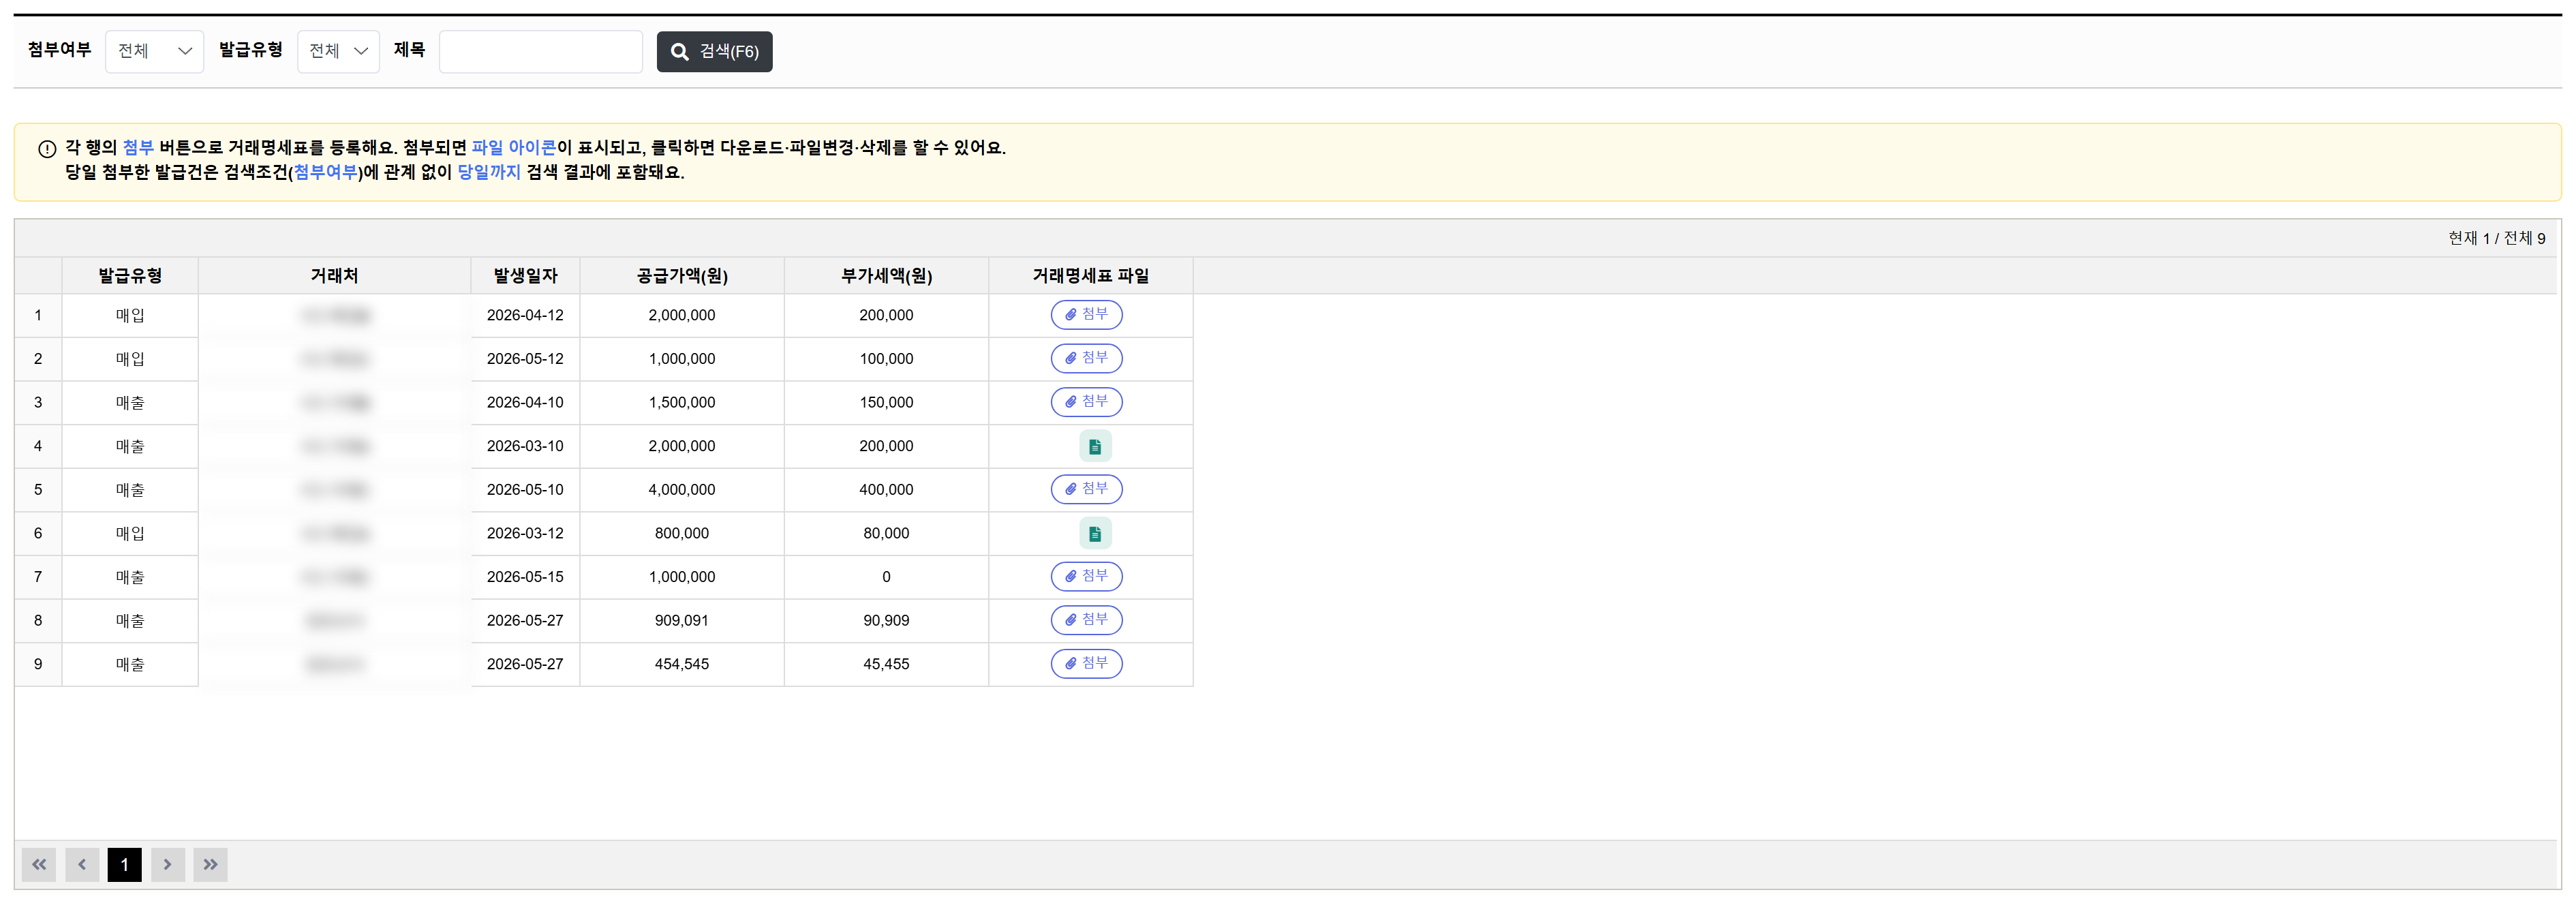Click the date cell 2026-04-12
The width and height of the screenshot is (2576, 901).
525,315
